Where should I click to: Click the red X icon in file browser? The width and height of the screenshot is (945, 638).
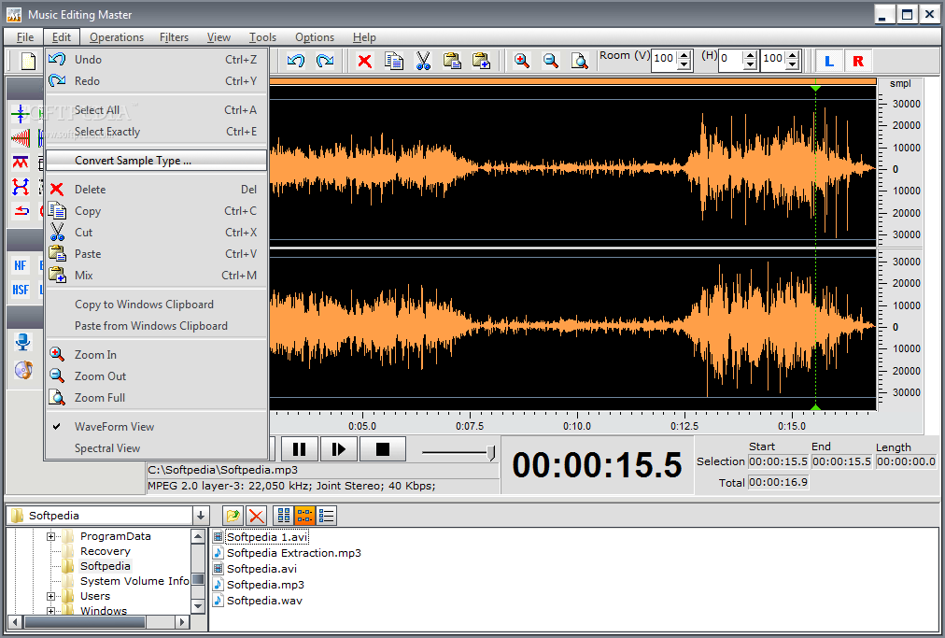(256, 516)
